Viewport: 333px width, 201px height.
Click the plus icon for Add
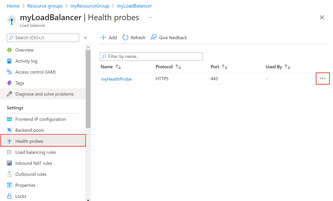pos(103,37)
